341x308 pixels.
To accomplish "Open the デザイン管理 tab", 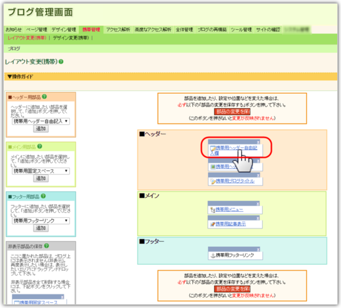I will tap(63, 30).
